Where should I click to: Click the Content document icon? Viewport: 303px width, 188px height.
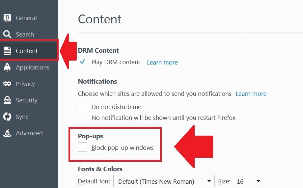coord(7,51)
